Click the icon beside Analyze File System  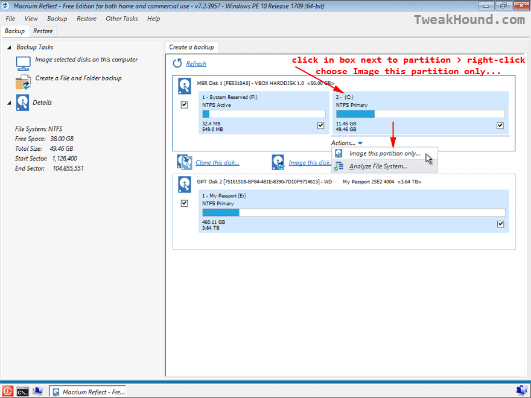click(339, 166)
